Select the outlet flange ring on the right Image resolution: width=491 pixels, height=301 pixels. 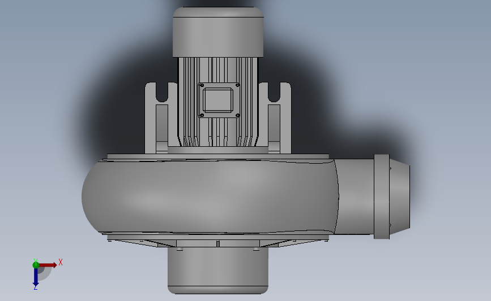[381, 197]
